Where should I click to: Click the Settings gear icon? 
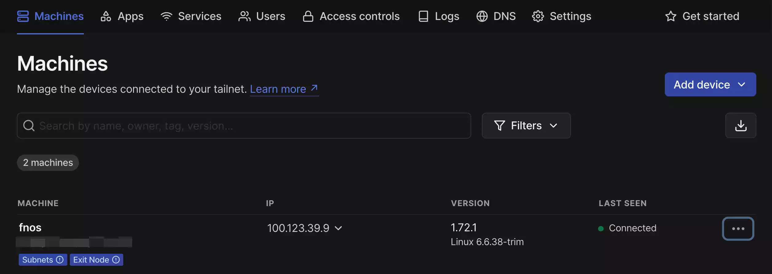tap(538, 16)
